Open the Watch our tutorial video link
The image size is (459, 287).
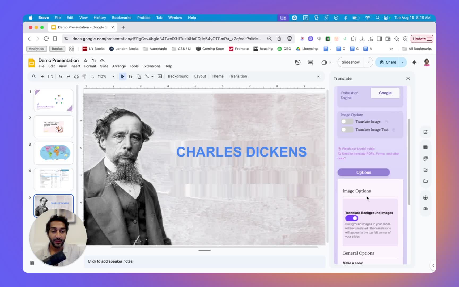(x=358, y=149)
